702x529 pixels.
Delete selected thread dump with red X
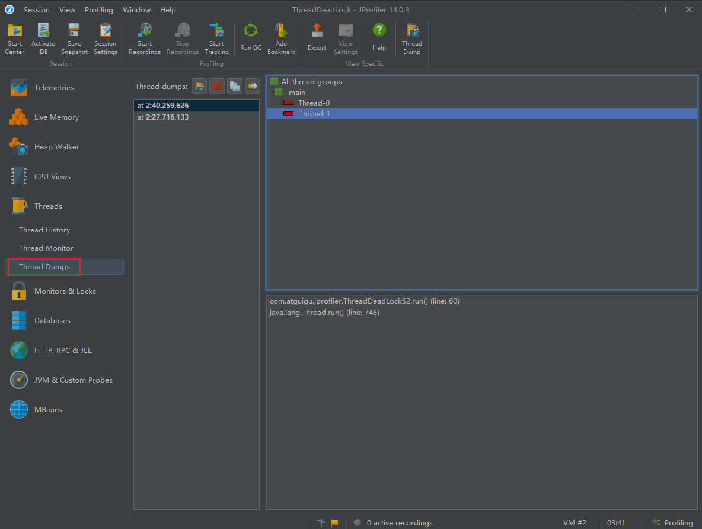217,86
